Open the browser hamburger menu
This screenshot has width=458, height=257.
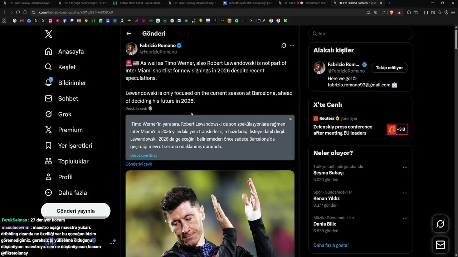453,12
